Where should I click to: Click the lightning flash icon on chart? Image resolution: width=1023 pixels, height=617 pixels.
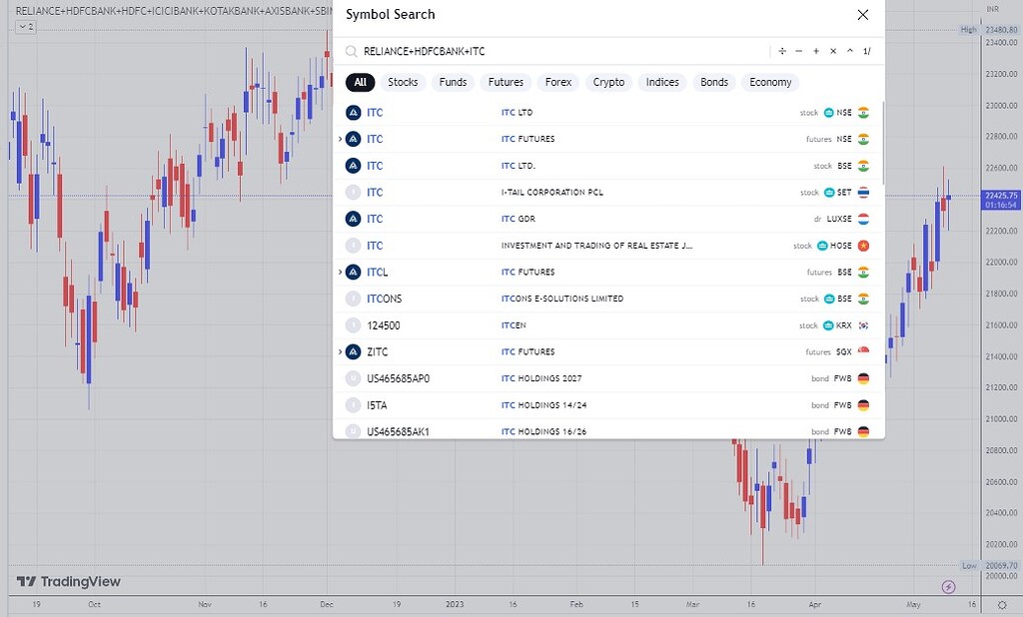tap(949, 587)
